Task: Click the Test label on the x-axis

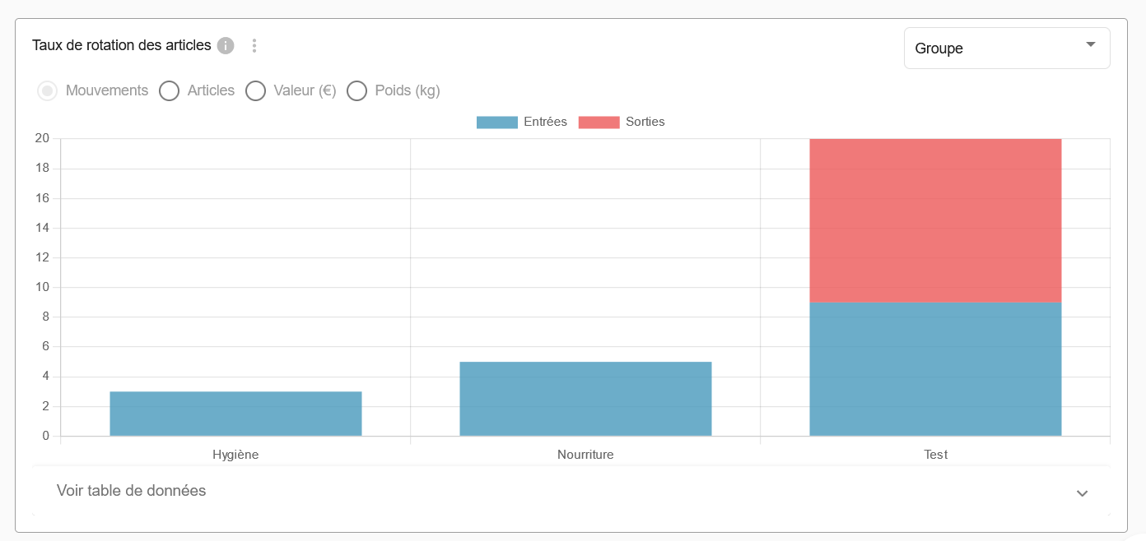Action: coord(935,455)
